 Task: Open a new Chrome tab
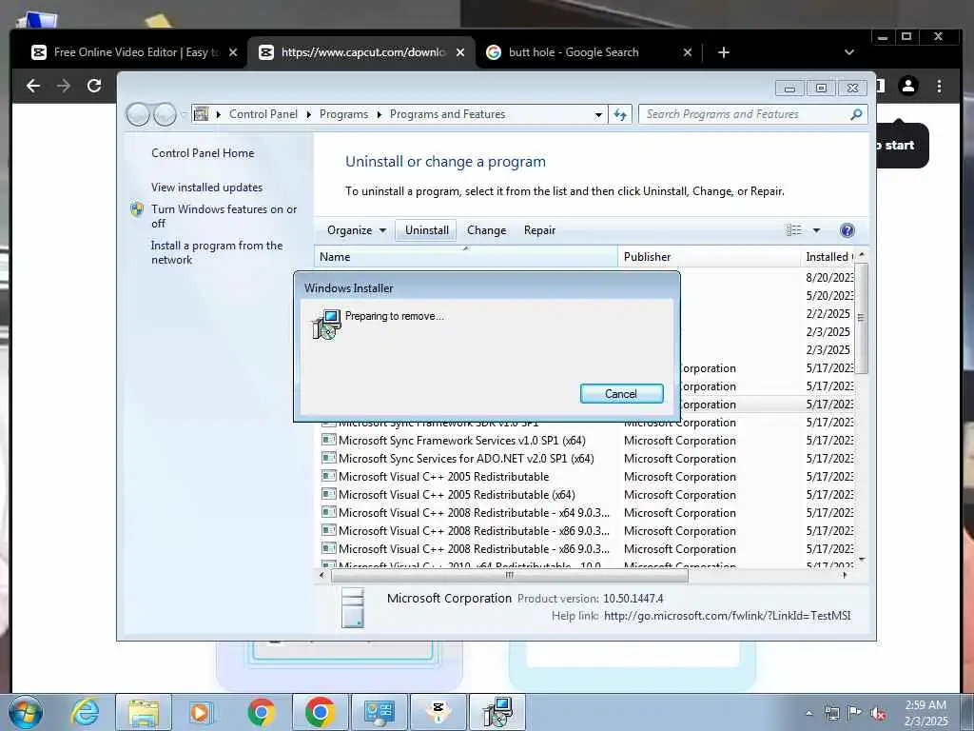click(724, 52)
